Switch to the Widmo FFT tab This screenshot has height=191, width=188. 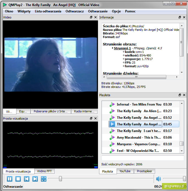point(44,171)
